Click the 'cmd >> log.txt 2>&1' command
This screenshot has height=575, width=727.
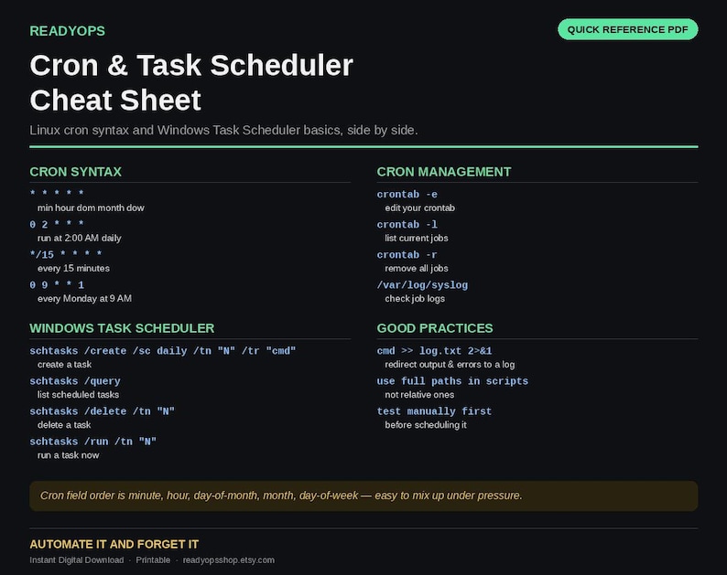434,351
